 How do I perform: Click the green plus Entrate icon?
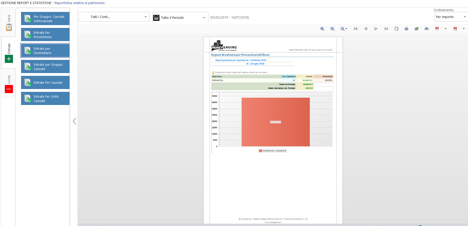[9, 59]
